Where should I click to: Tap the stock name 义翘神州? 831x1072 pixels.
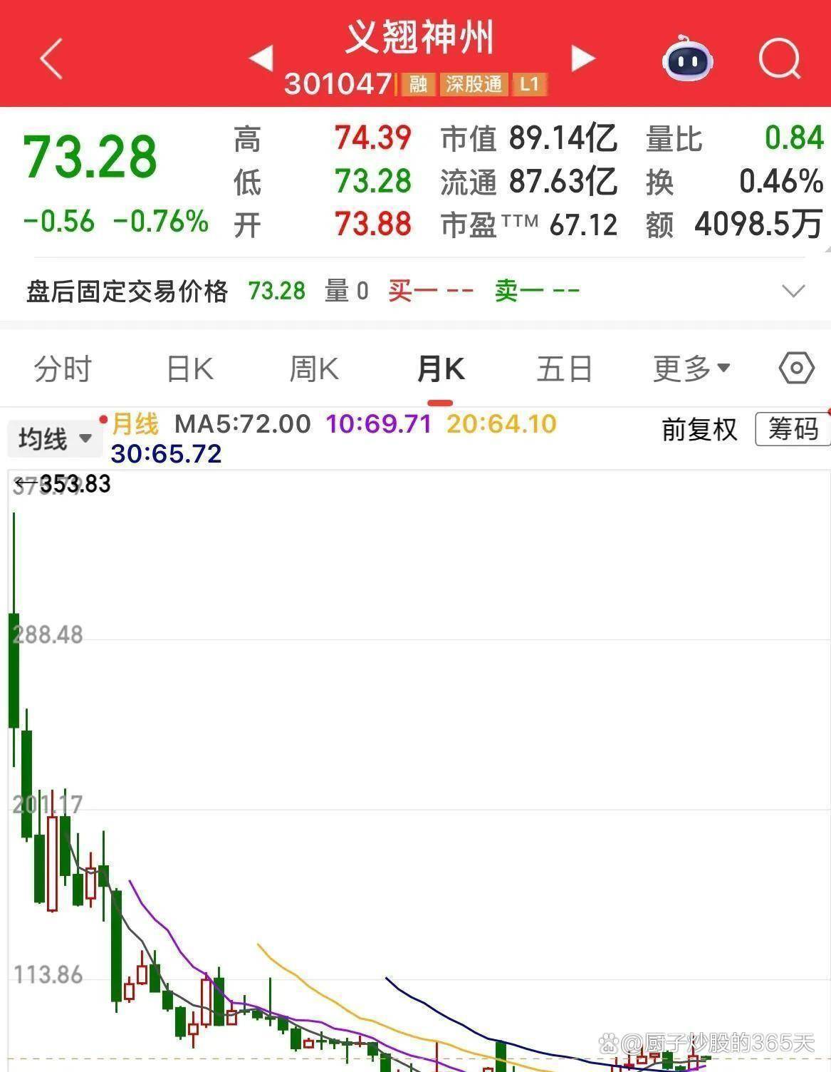click(419, 38)
